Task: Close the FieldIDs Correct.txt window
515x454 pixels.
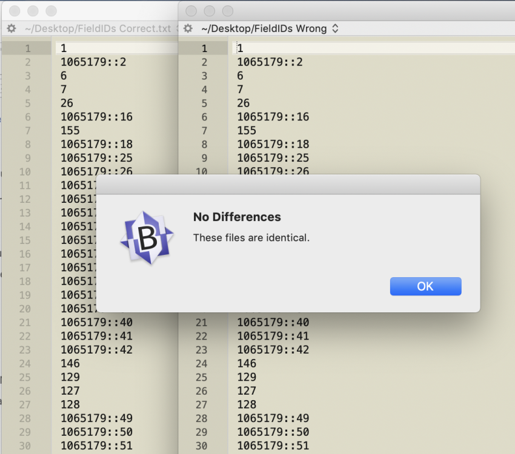Action: 15,11
